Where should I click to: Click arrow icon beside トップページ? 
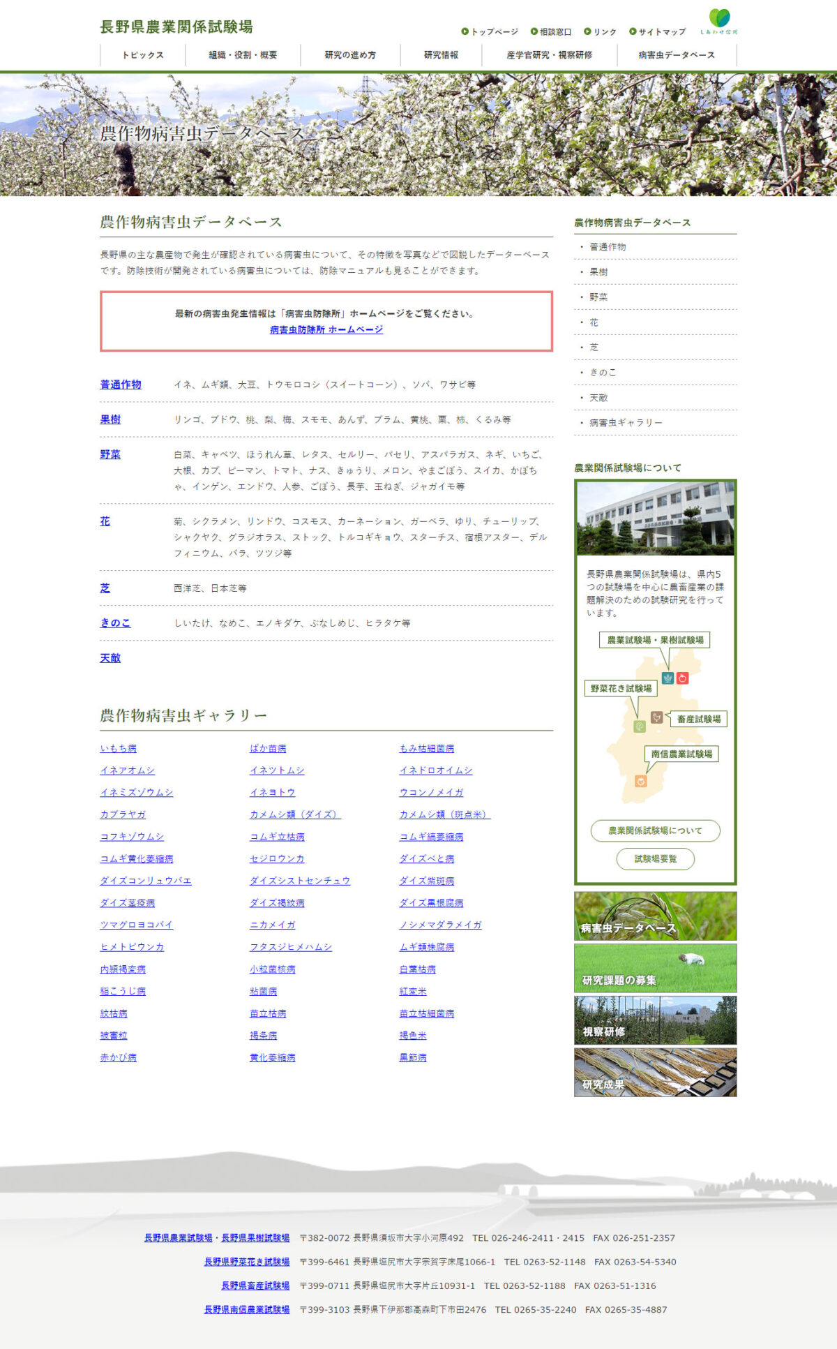[465, 31]
